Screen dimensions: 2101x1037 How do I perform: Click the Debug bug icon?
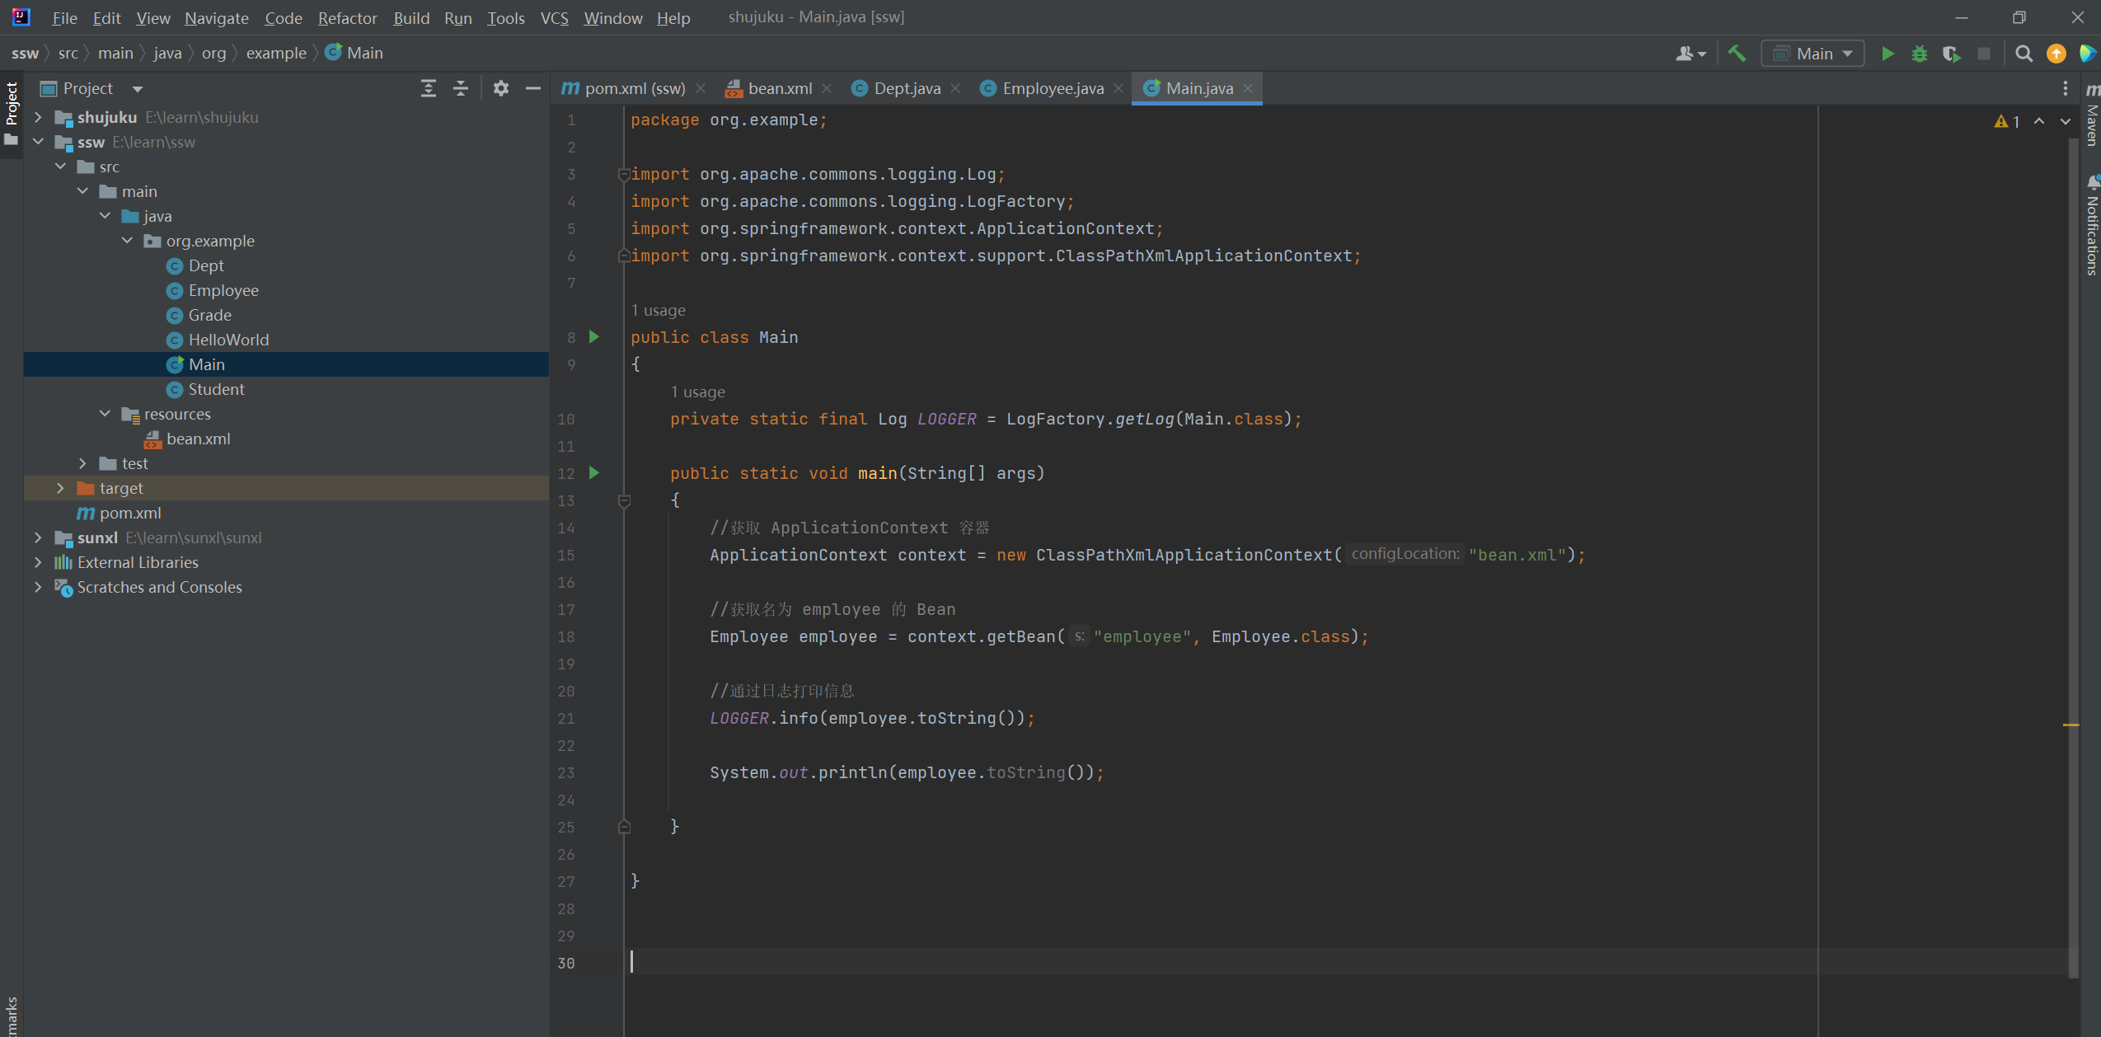1919,54
